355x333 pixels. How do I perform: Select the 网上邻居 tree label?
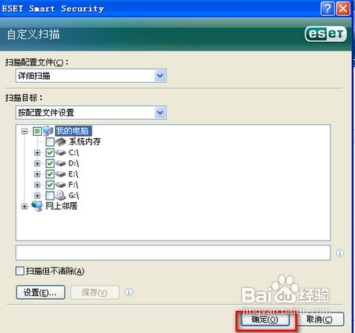62,206
